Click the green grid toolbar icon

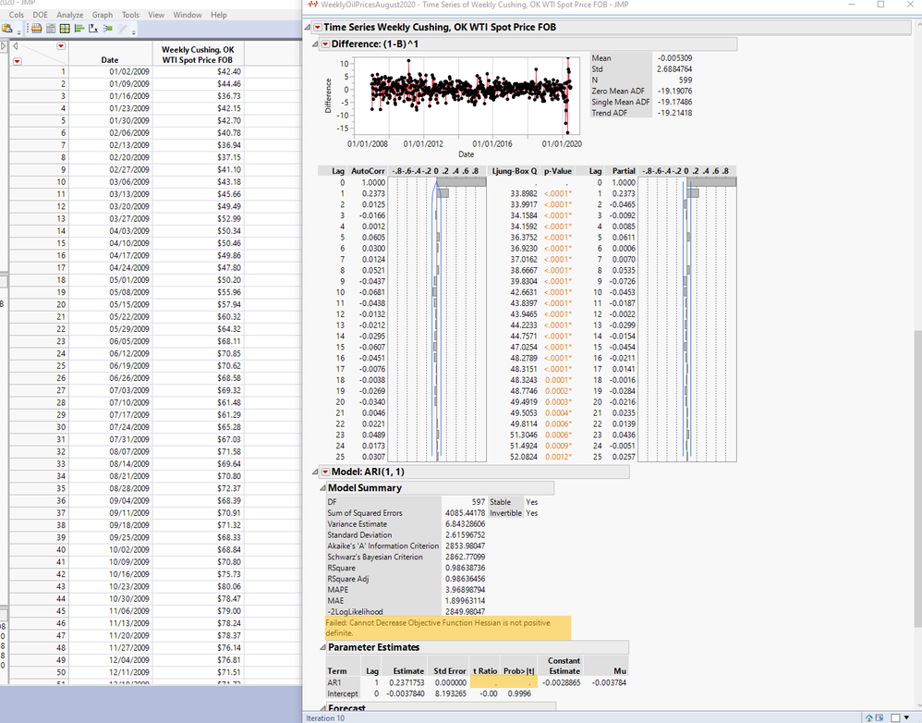point(66,30)
